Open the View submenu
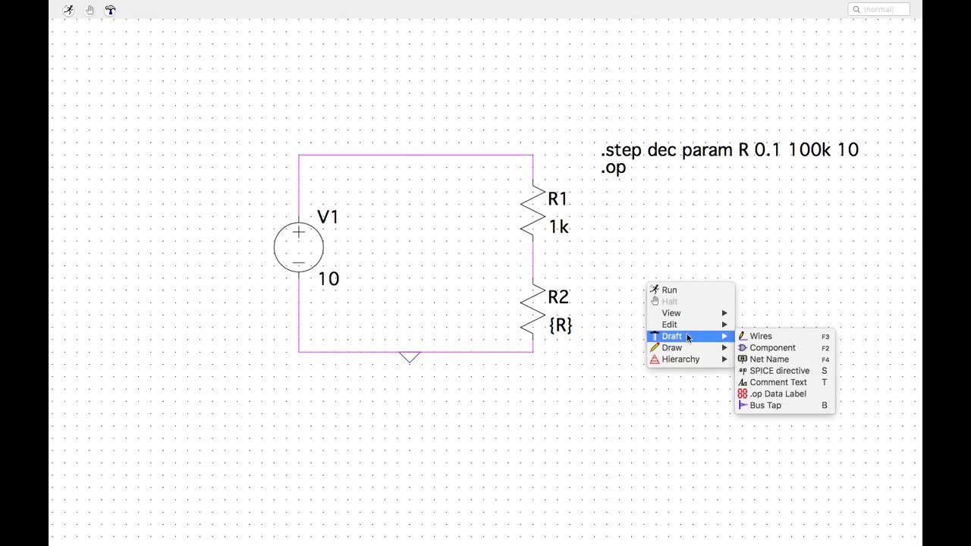This screenshot has width=971, height=546. click(690, 313)
